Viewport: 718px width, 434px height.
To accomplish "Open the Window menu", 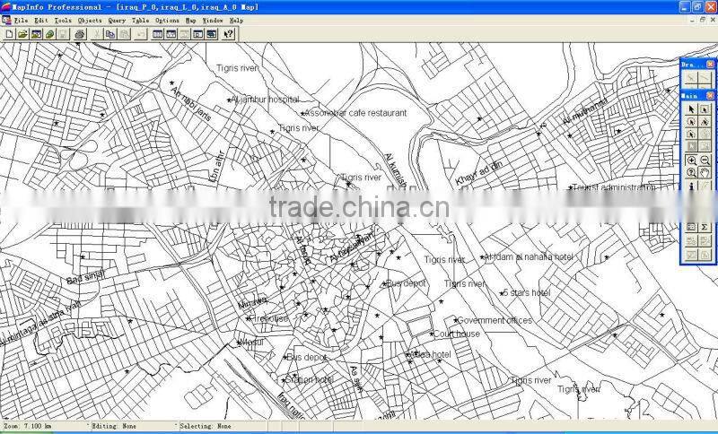I will [x=213, y=21].
